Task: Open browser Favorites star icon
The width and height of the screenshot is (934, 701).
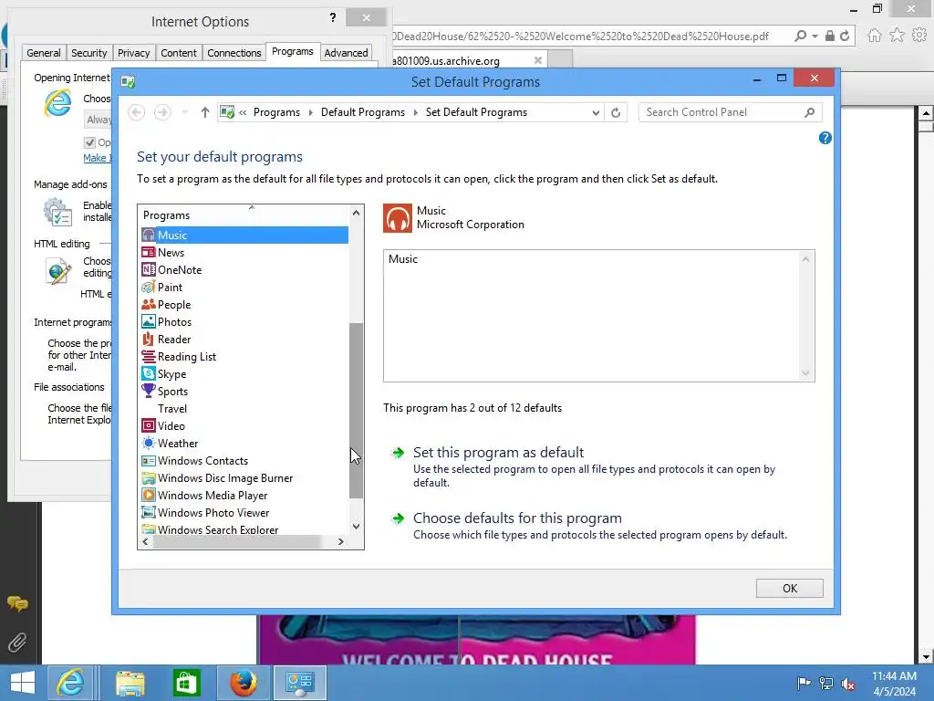Action: click(897, 36)
